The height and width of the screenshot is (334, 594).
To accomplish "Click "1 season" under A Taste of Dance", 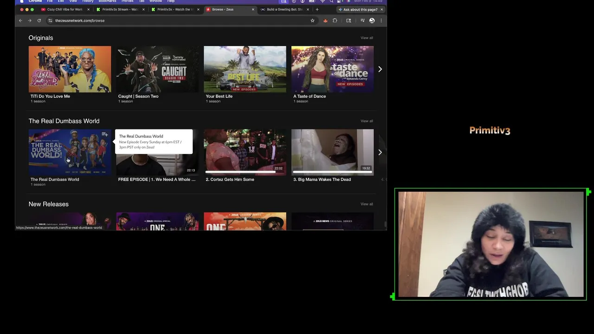I will [x=301, y=101].
